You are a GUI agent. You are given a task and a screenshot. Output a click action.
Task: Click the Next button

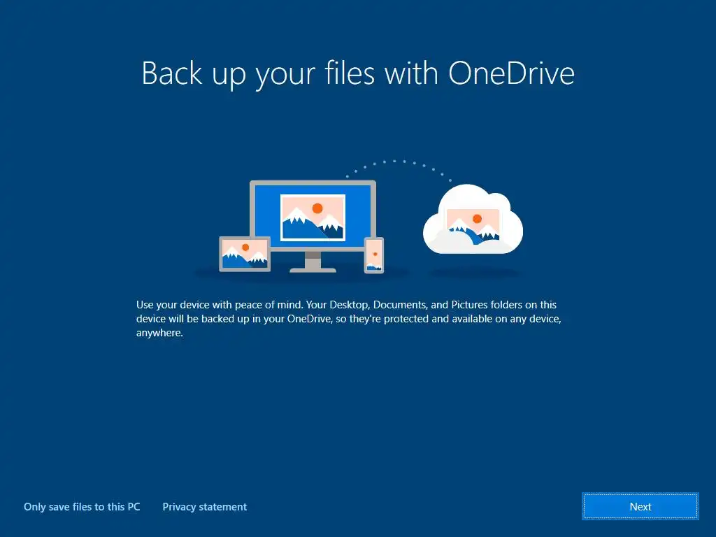[640, 506]
